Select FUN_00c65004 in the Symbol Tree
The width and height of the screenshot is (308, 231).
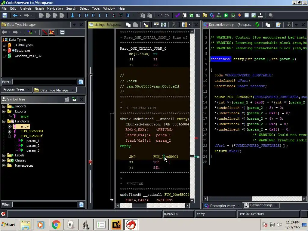click(x=32, y=131)
